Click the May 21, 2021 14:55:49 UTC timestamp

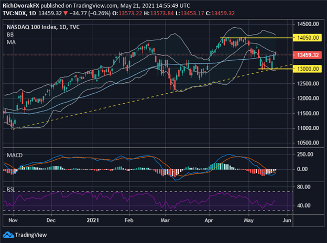tap(155, 6)
